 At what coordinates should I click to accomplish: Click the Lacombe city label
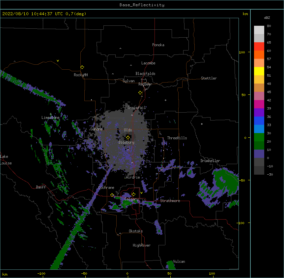(x=148, y=63)
